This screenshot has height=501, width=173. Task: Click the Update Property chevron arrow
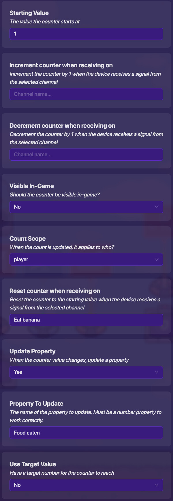click(157, 372)
